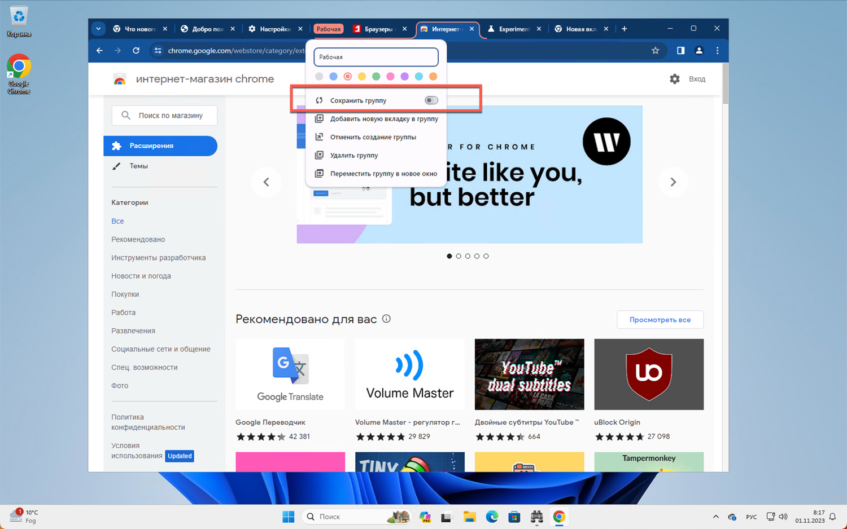The image size is (847, 529).
Task: Add a new tab with the plus button
Action: [x=624, y=29]
